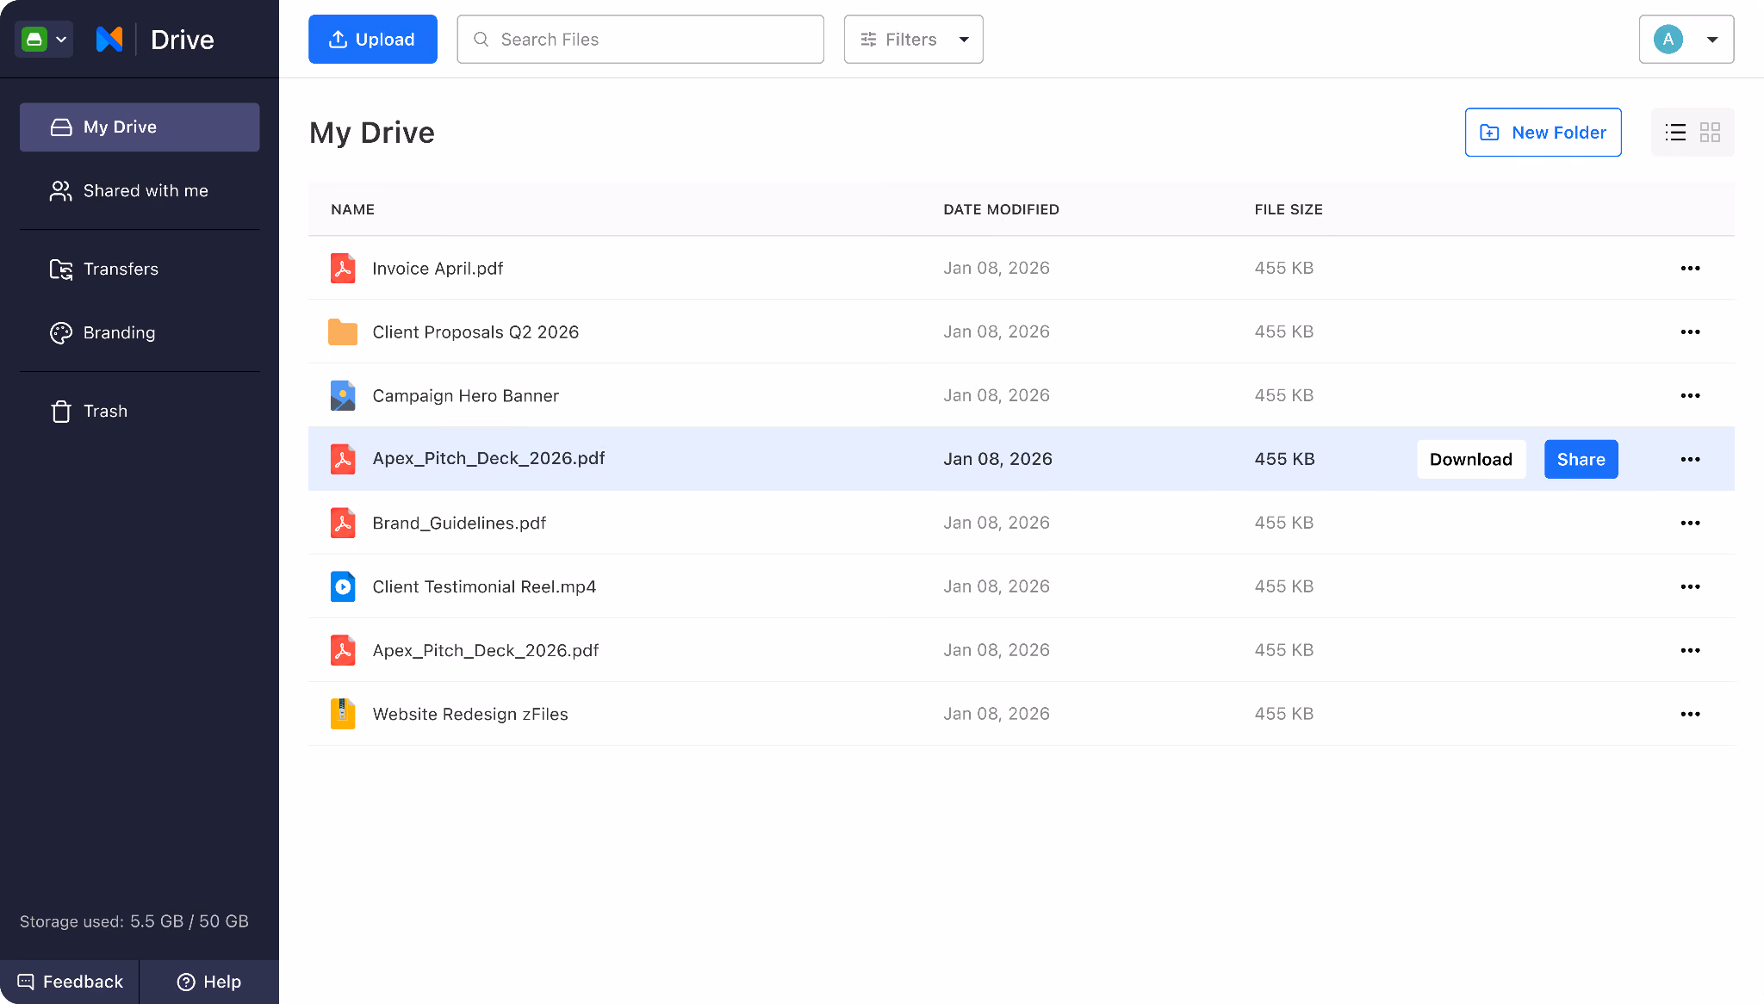Click the zip icon of Website Redesign zFiles
The height and width of the screenshot is (1004, 1764).
click(x=343, y=715)
